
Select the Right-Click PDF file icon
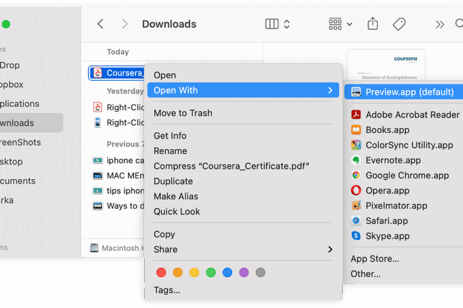pyautogui.click(x=97, y=107)
